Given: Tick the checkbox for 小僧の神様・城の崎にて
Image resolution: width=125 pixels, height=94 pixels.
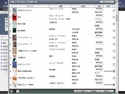Looking at the screenshot, I should (x=114, y=78).
